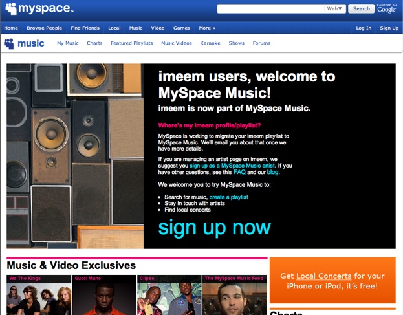Open the FAQ link
The height and width of the screenshot is (315, 403).
[239, 172]
